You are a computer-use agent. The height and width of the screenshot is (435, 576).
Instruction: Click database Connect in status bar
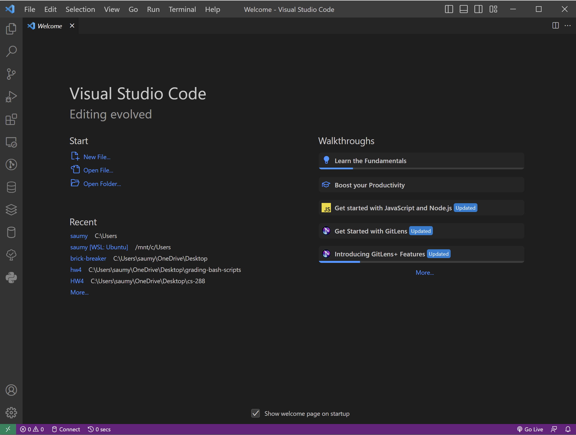click(66, 429)
